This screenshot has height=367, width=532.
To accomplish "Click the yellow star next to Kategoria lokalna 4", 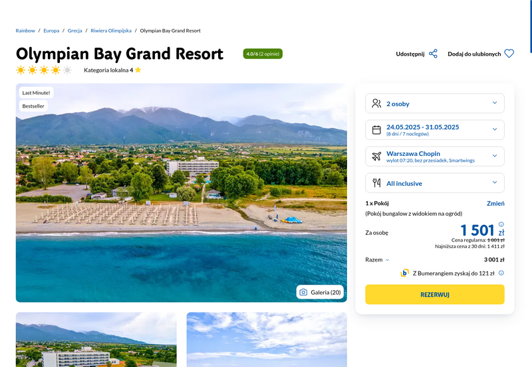I will tap(138, 70).
